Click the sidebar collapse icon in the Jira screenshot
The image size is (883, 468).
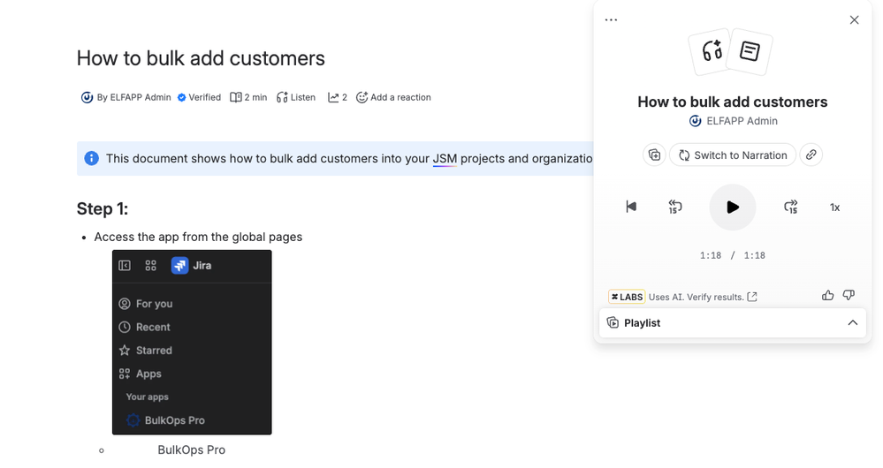(x=125, y=266)
